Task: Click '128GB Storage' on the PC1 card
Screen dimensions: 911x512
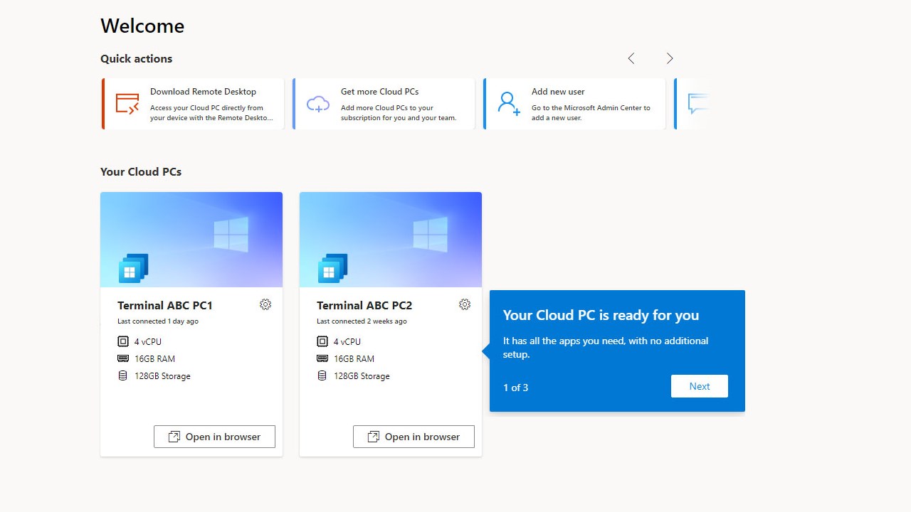Action: tap(162, 375)
